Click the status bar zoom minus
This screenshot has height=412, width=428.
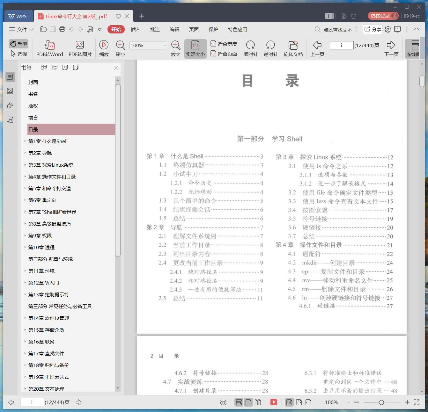click(357, 402)
